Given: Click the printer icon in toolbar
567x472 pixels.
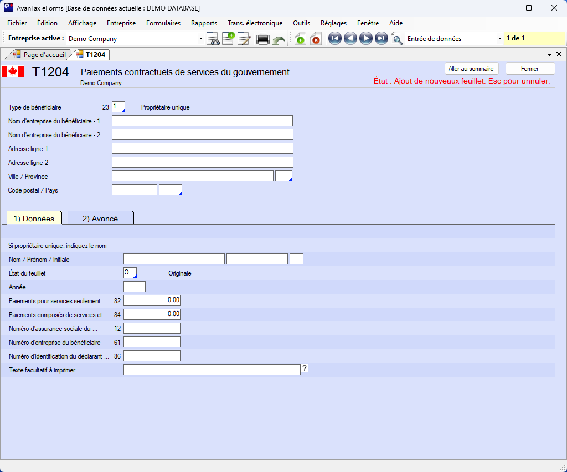Looking at the screenshot, I should tap(263, 39).
